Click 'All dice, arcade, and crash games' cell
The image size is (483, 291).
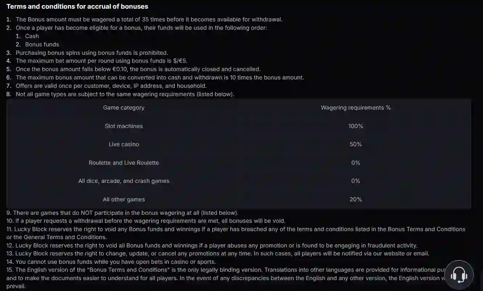tap(124, 181)
